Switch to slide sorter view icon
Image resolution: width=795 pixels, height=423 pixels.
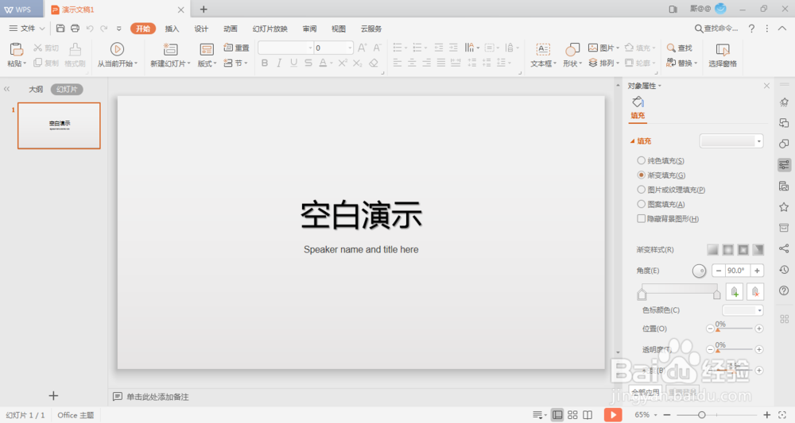point(572,415)
